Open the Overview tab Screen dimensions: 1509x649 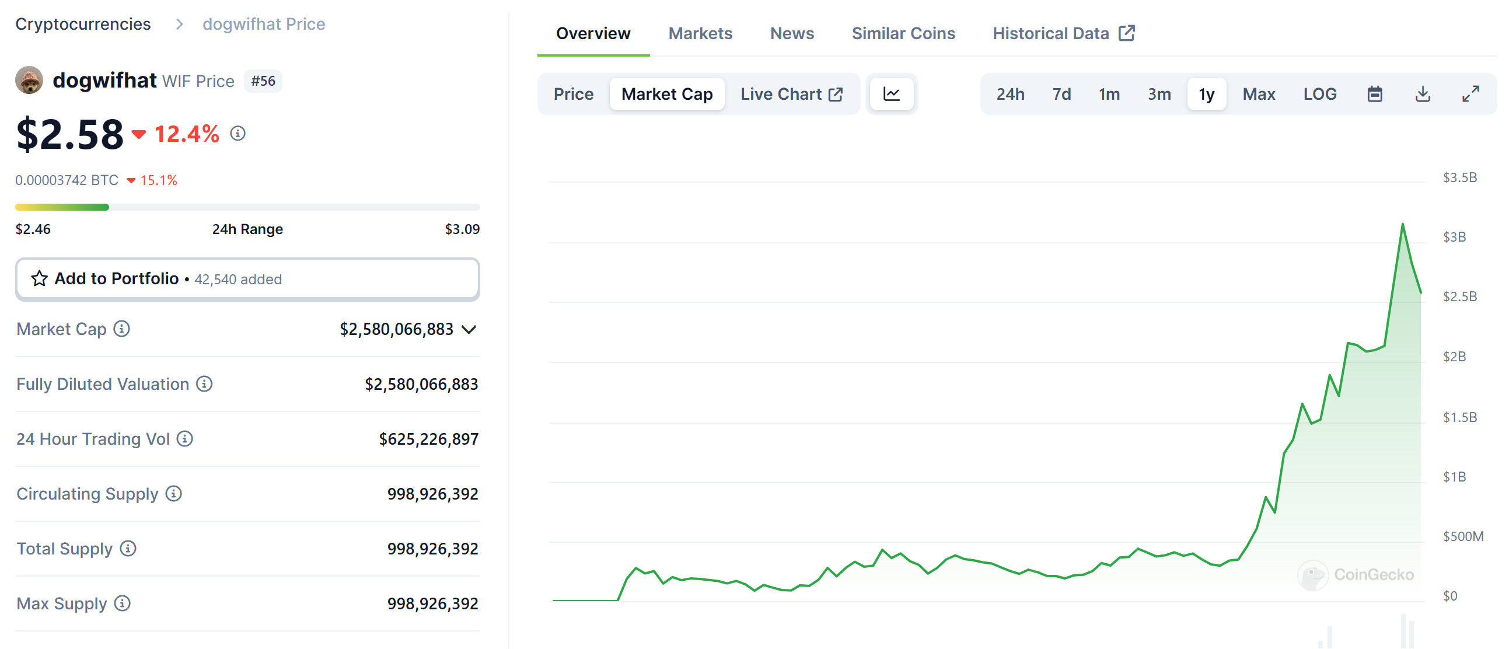point(593,33)
